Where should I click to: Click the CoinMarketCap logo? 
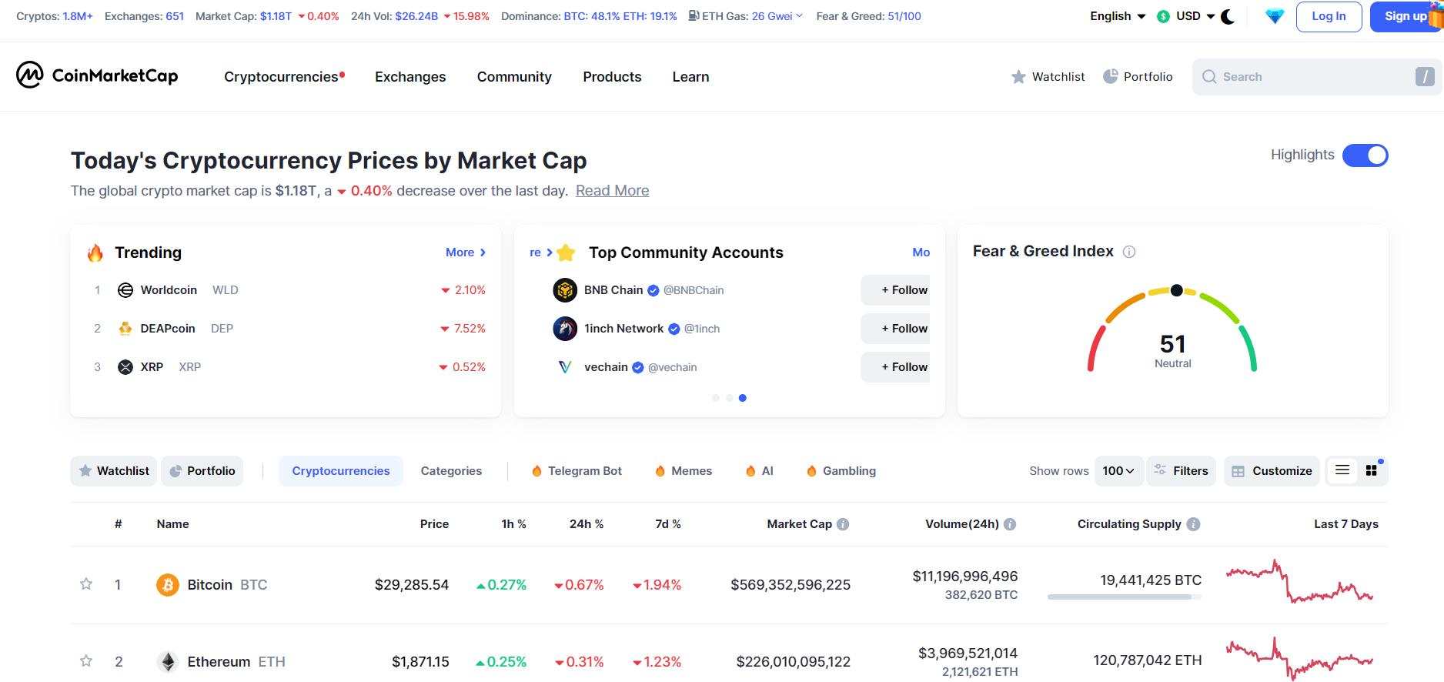(97, 75)
